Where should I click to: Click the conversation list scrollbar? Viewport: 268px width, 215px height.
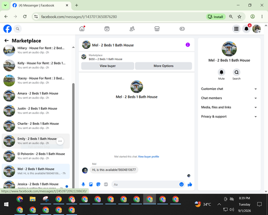73,135
